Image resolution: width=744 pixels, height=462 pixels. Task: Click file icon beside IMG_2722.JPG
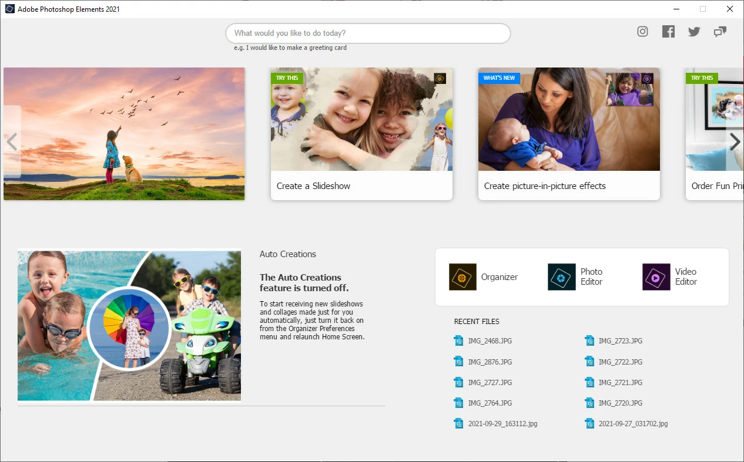point(589,362)
